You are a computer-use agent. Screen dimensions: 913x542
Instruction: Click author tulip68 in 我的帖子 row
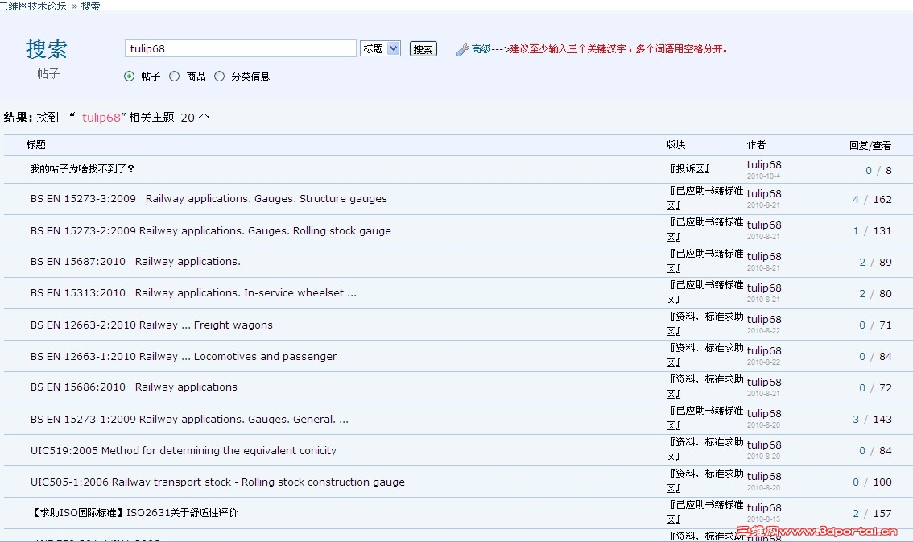(764, 165)
